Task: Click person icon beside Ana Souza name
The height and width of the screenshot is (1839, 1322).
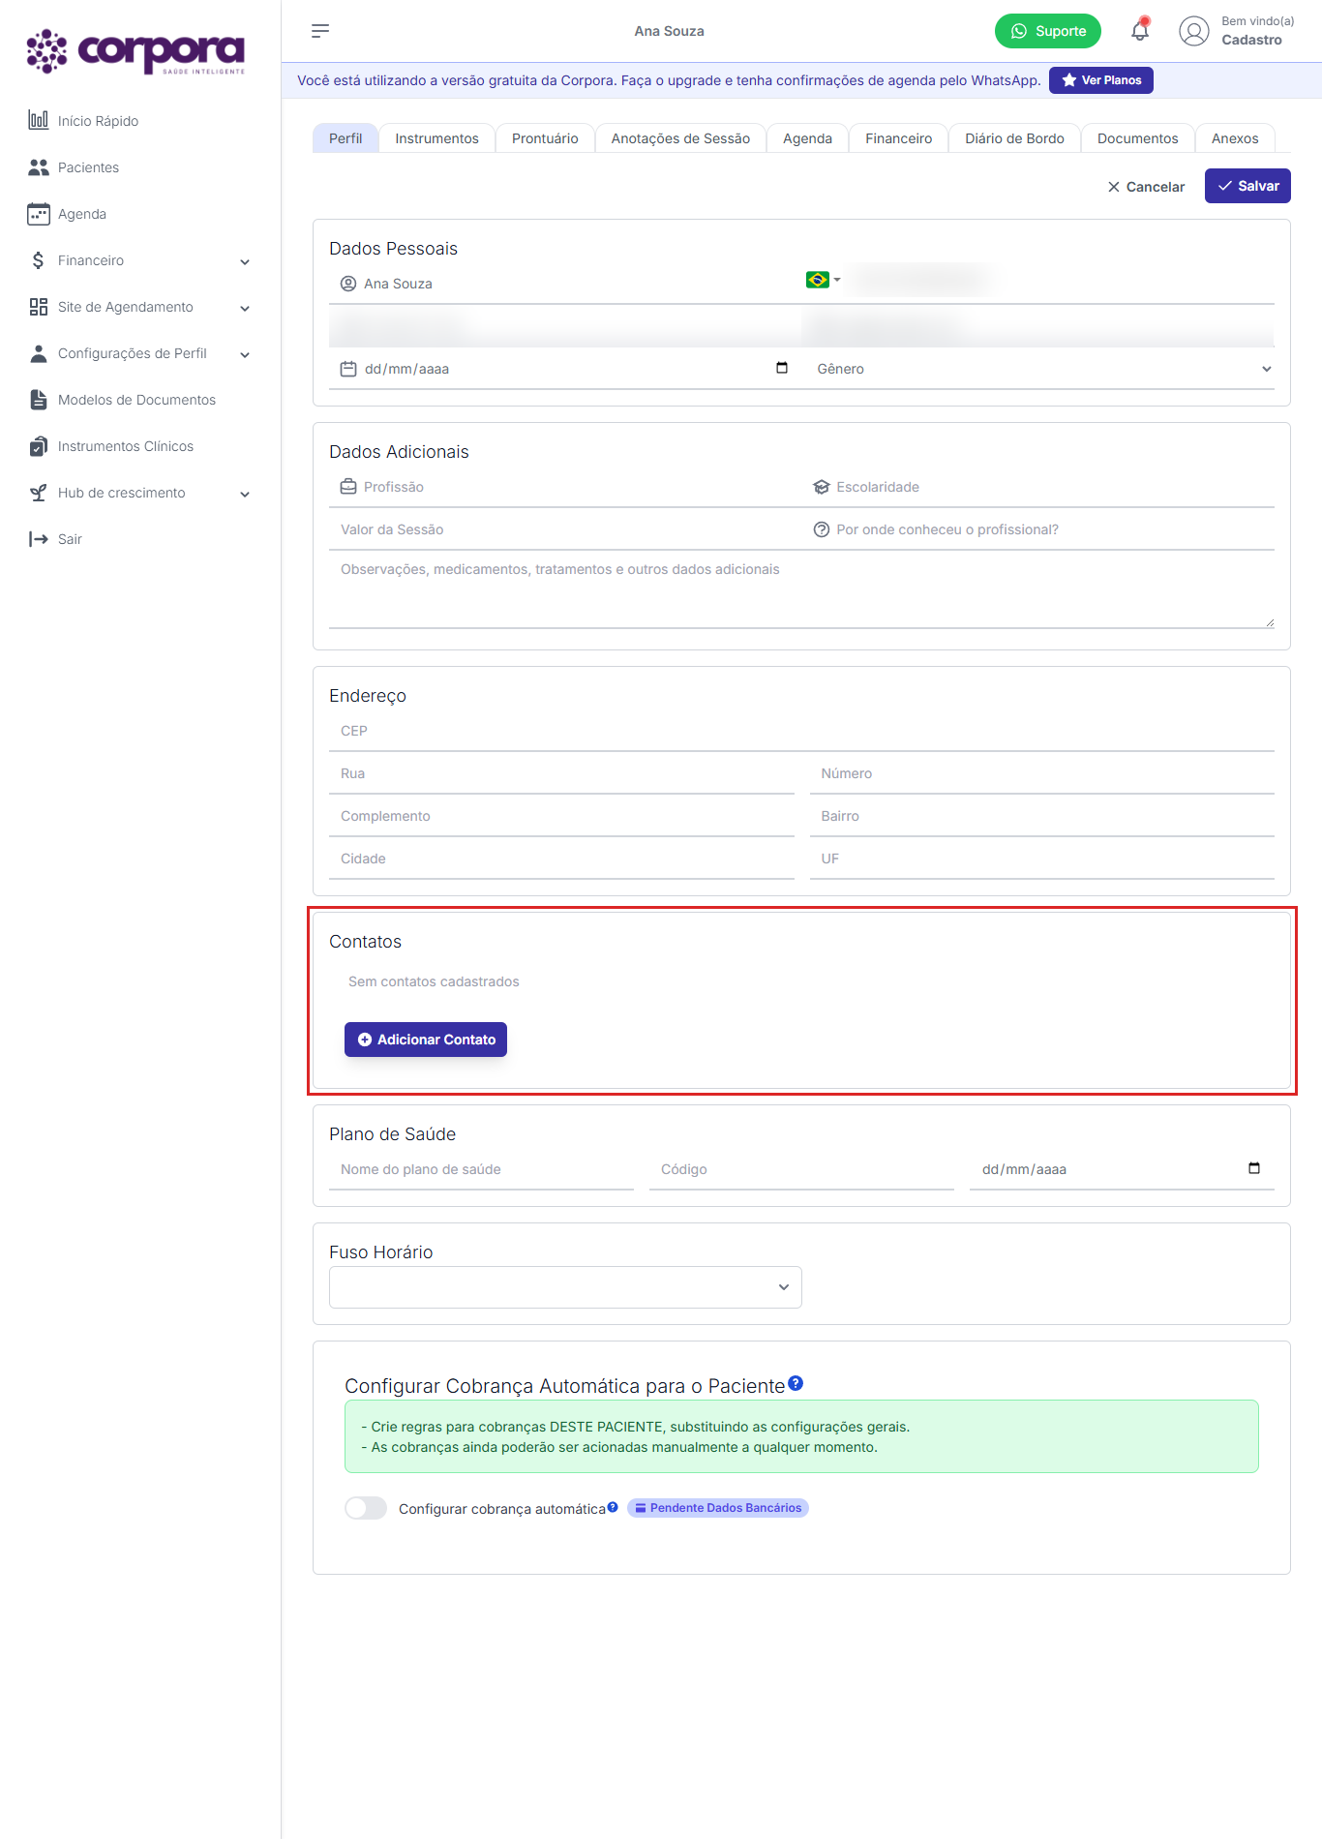Action: tap(348, 284)
